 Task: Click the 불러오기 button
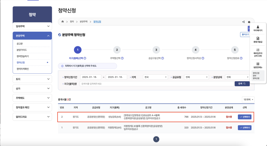click(245, 35)
